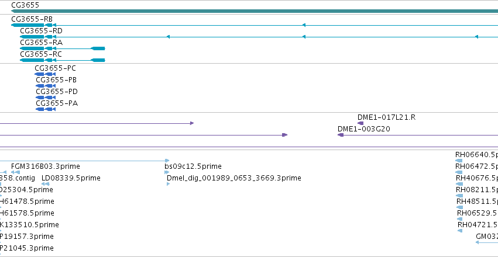
Task: Click the DME1-017L21.R feature label
Action: [x=387, y=117]
